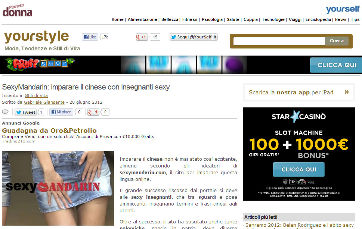This screenshot has height=229, width=362.
Task: Go to the Home menu item
Action: click(118, 20)
